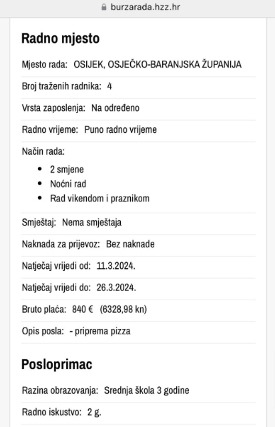Viewport: 275px width, 427px height.
Task: Select the OSIJEK, OSJEČKO-BARANJSKA ŽUPANIJA text
Action: pyautogui.click(x=157, y=65)
